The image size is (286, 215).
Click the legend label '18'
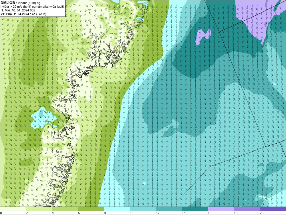(236, 213)
